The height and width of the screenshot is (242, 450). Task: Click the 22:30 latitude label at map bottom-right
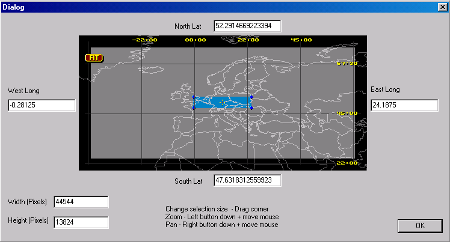(x=347, y=163)
